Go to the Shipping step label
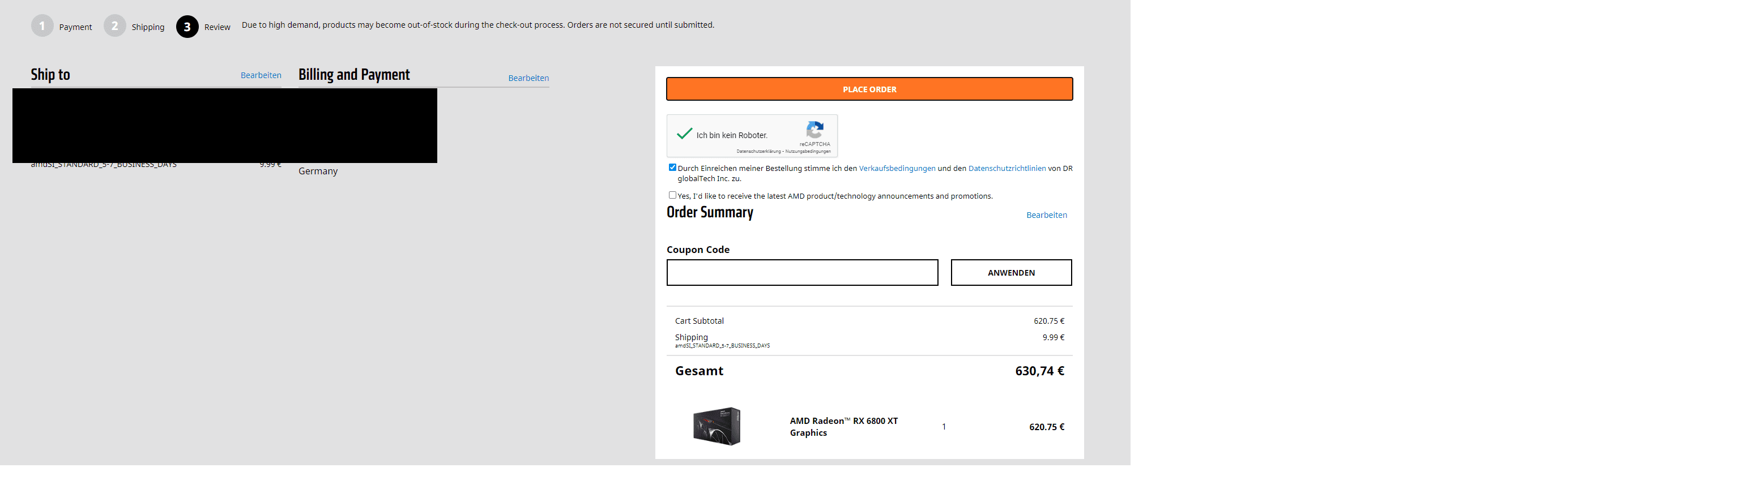Image resolution: width=1740 pixels, height=489 pixels. [148, 27]
